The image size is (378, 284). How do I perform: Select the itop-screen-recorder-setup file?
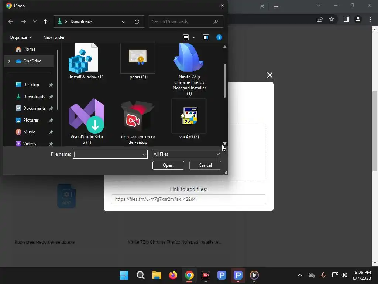[x=138, y=122]
